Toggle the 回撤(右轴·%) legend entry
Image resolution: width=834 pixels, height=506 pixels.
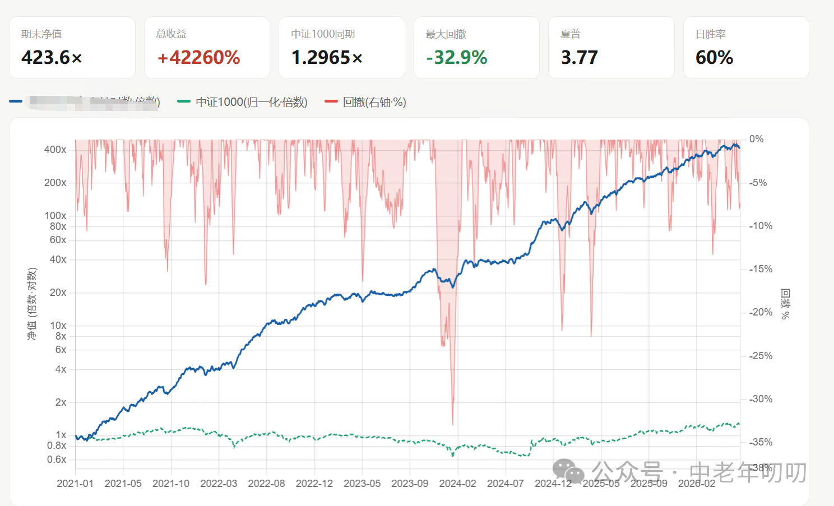tap(365, 102)
